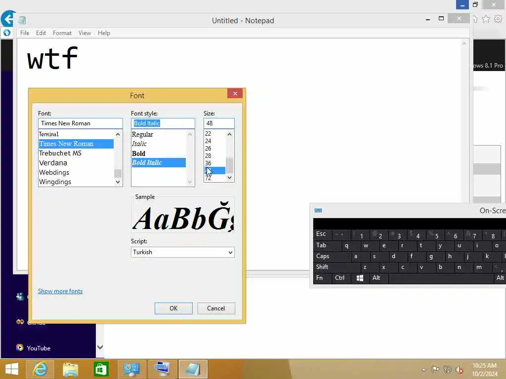Click the Windows Start button
Image resolution: width=506 pixels, height=379 pixels.
click(x=12, y=369)
